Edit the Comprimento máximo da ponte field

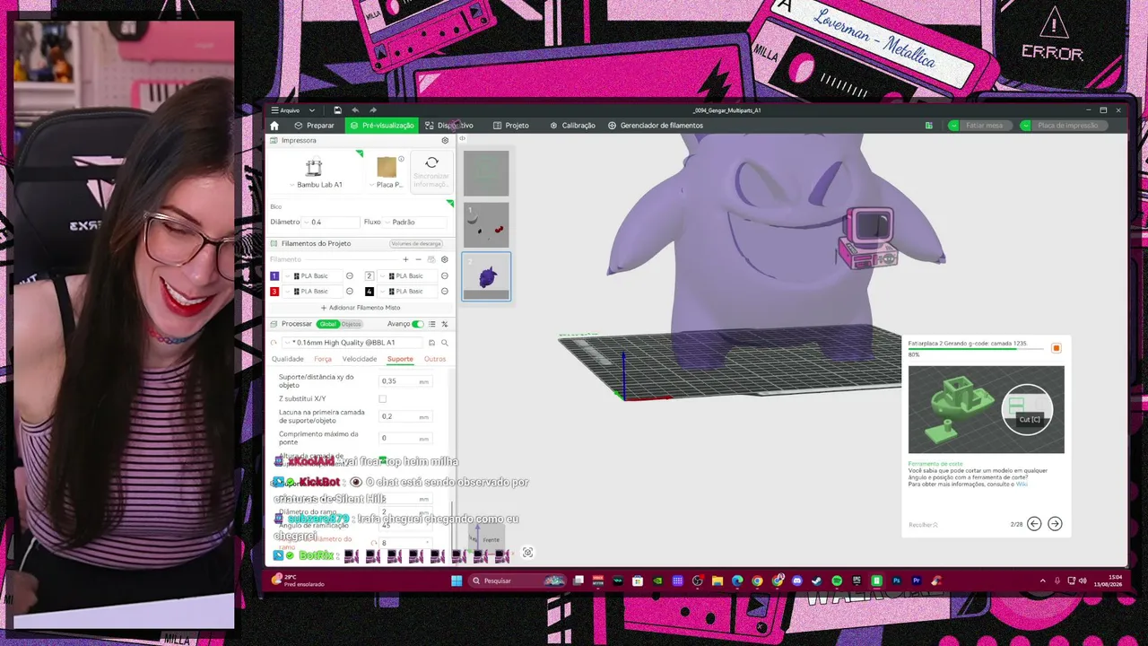pyautogui.click(x=405, y=438)
